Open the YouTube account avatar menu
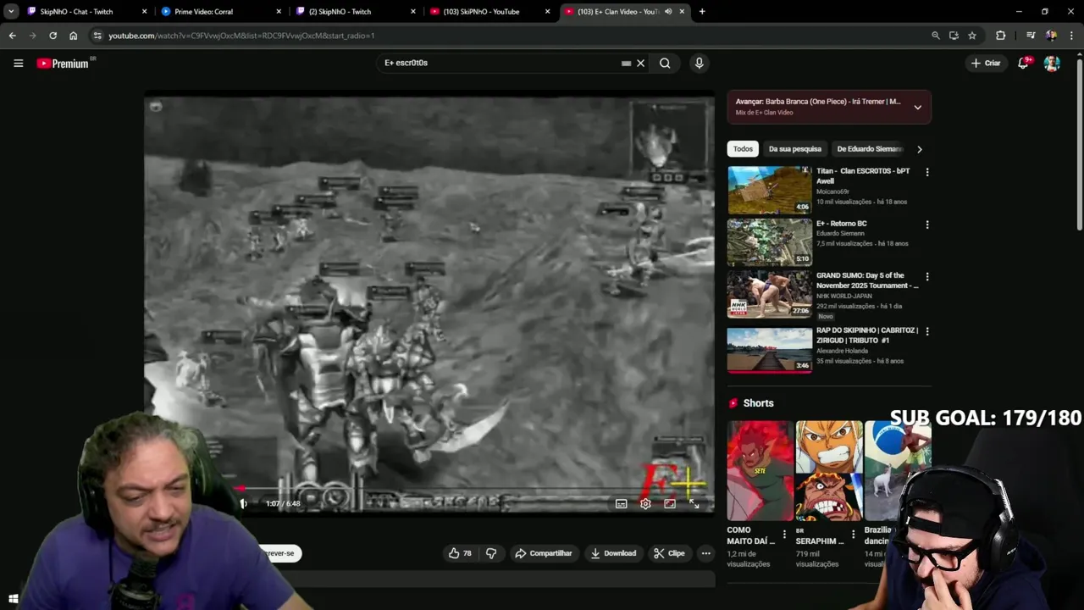 1052,63
